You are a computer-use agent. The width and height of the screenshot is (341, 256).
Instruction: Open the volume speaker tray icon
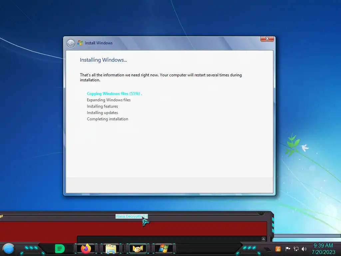(x=304, y=249)
